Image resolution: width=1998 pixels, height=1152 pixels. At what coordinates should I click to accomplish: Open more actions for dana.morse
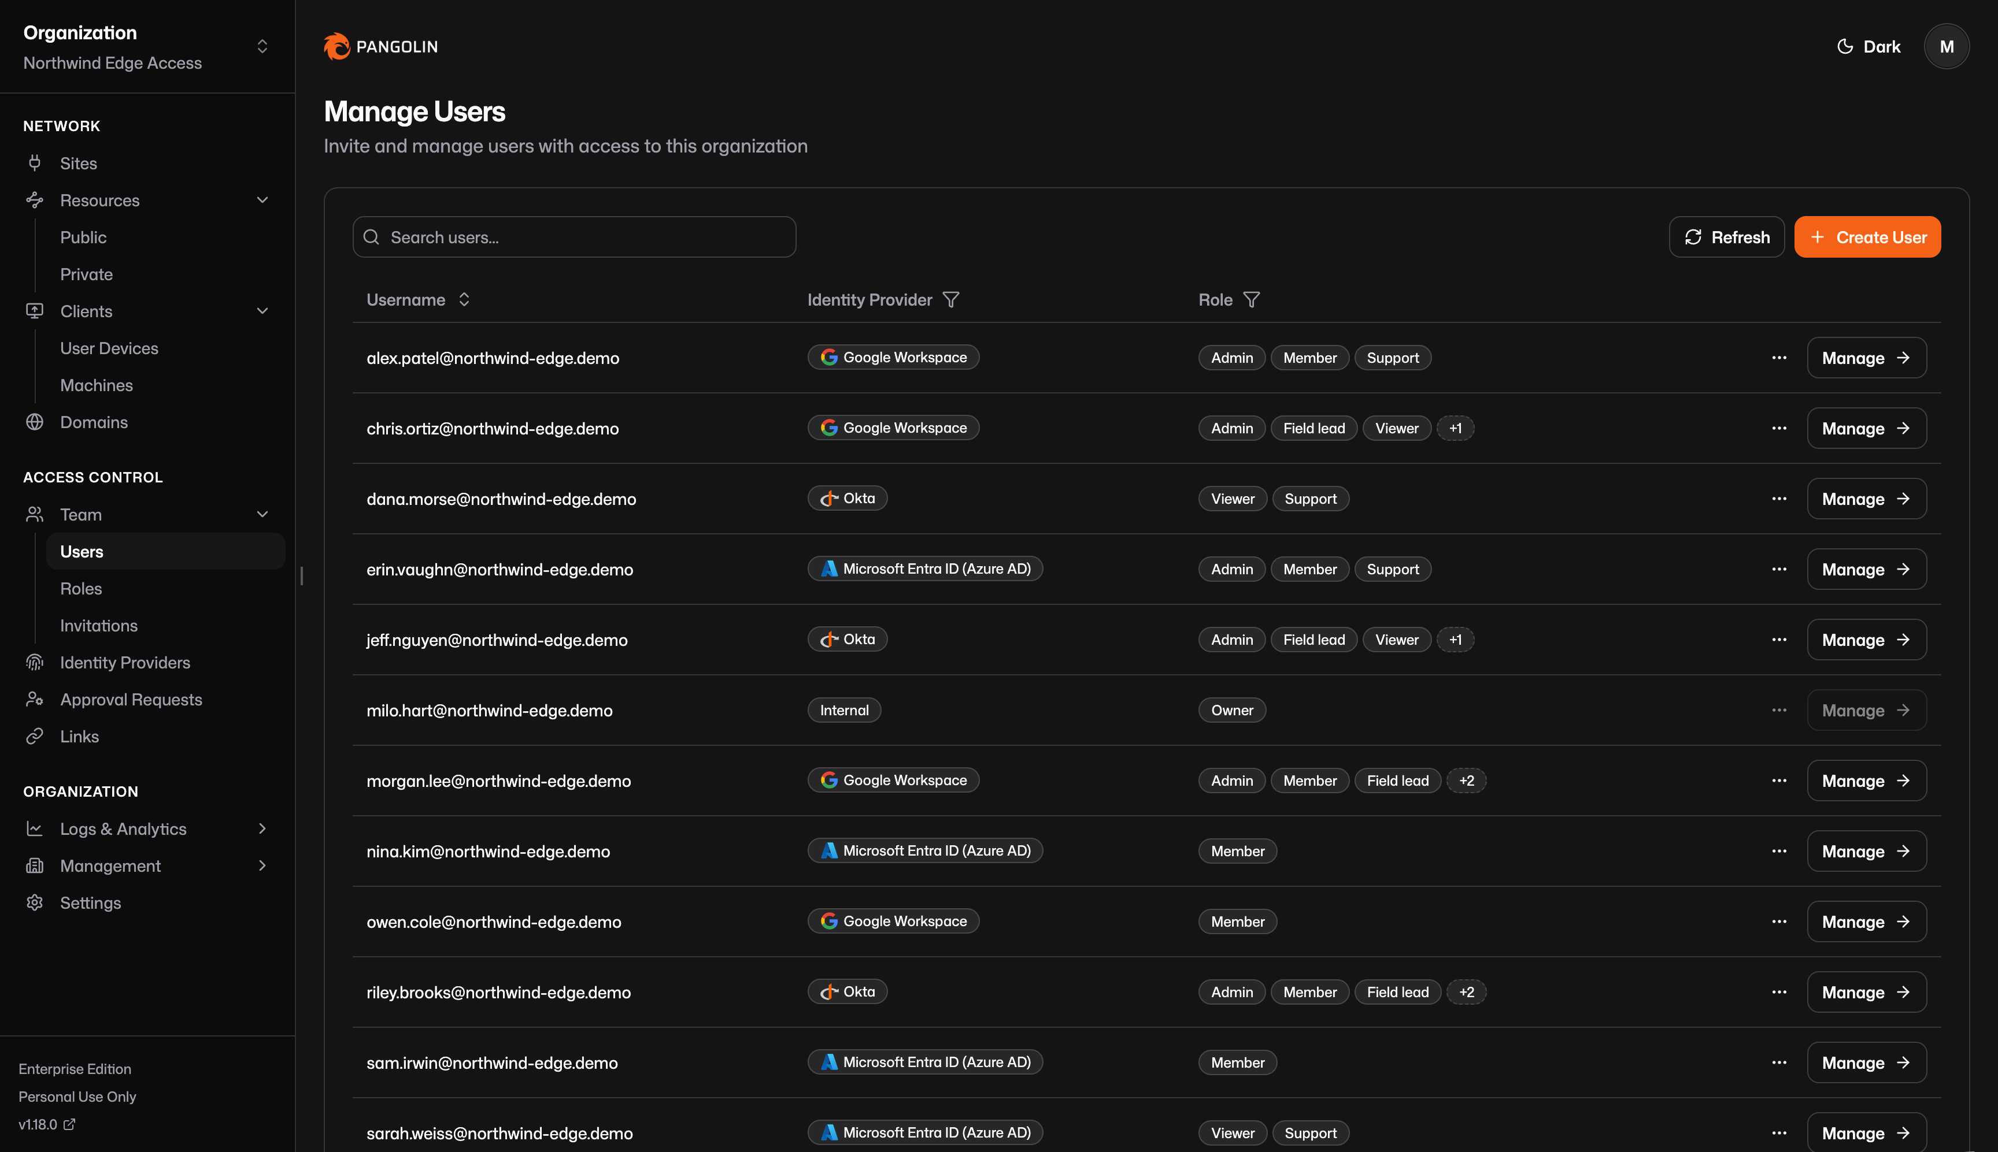coord(1779,499)
